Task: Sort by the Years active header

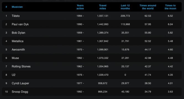Action: click(x=80, y=7)
